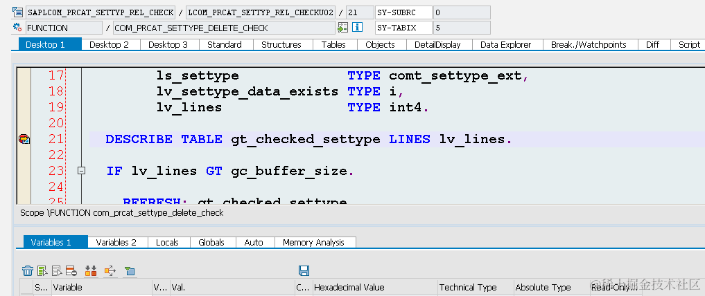Click the gray list icon in variables toolbar
The width and height of the screenshot is (705, 296).
pos(57,270)
